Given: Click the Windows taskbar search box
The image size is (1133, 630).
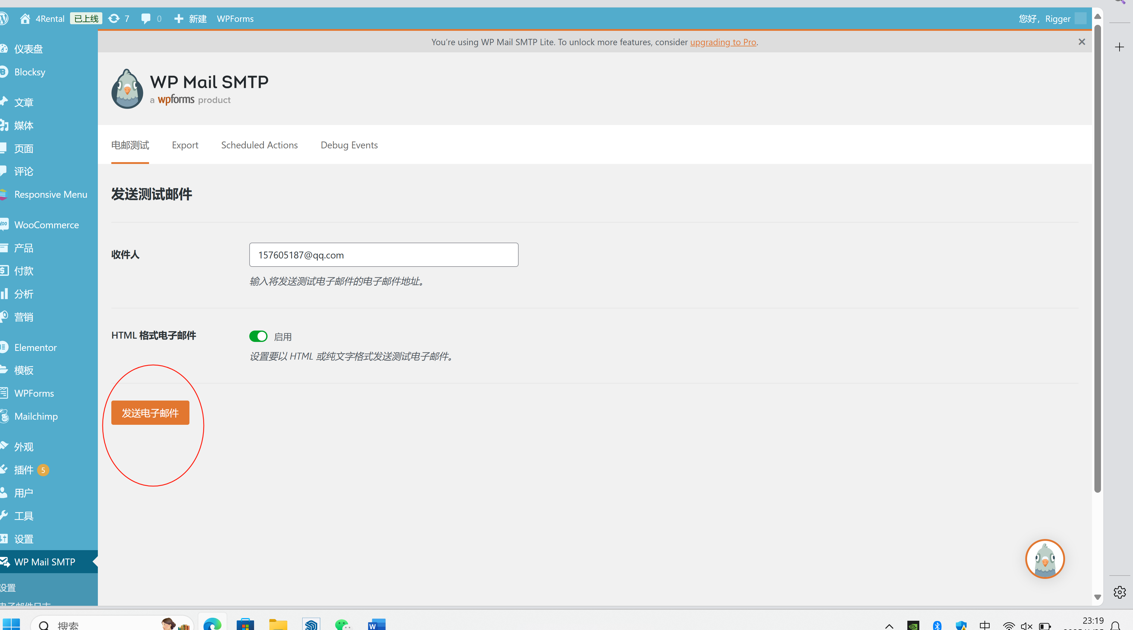Looking at the screenshot, I should pyautogui.click(x=112, y=623).
